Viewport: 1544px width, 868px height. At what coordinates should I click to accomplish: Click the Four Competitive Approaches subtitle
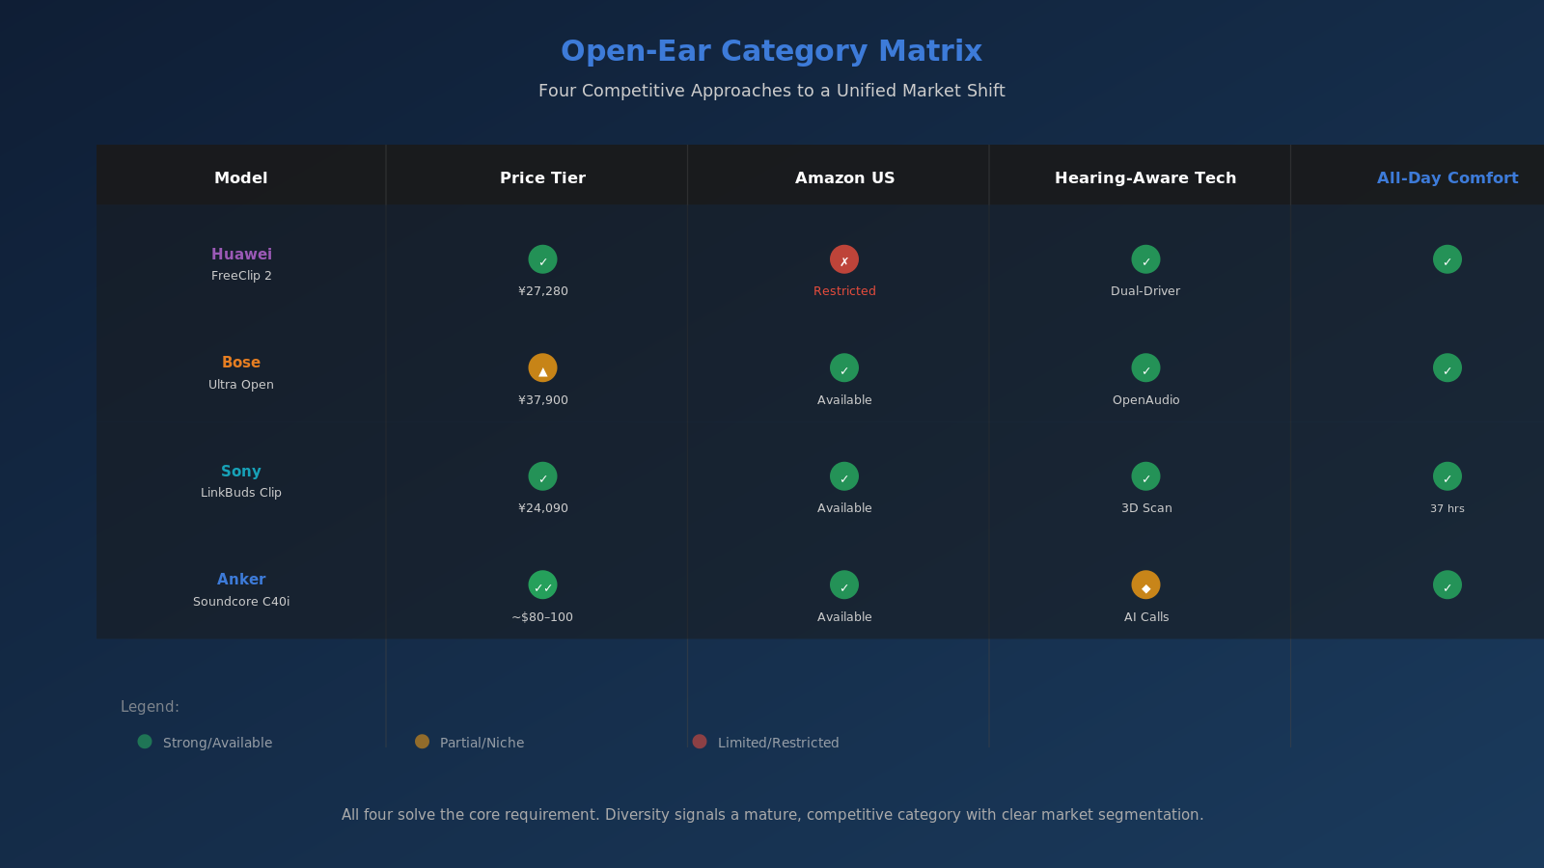[772, 91]
